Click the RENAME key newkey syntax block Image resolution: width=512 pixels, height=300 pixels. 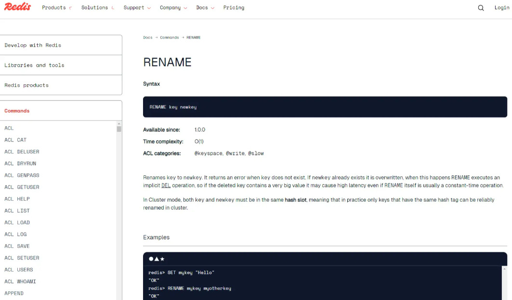pos(325,107)
